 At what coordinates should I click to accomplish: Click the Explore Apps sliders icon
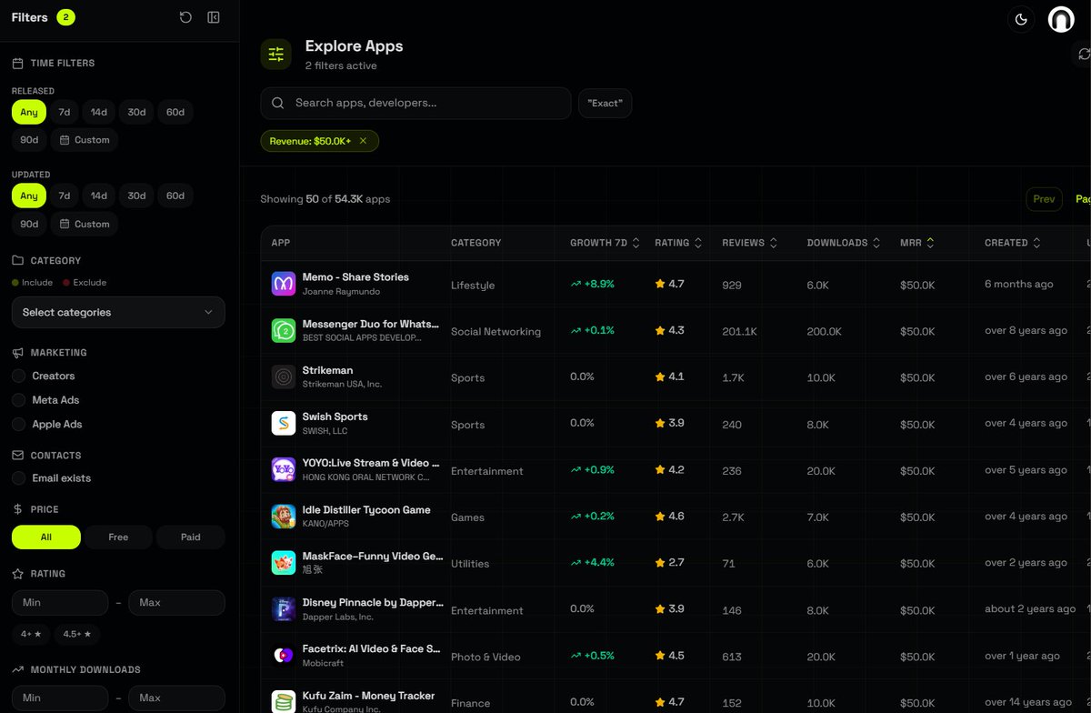click(276, 55)
